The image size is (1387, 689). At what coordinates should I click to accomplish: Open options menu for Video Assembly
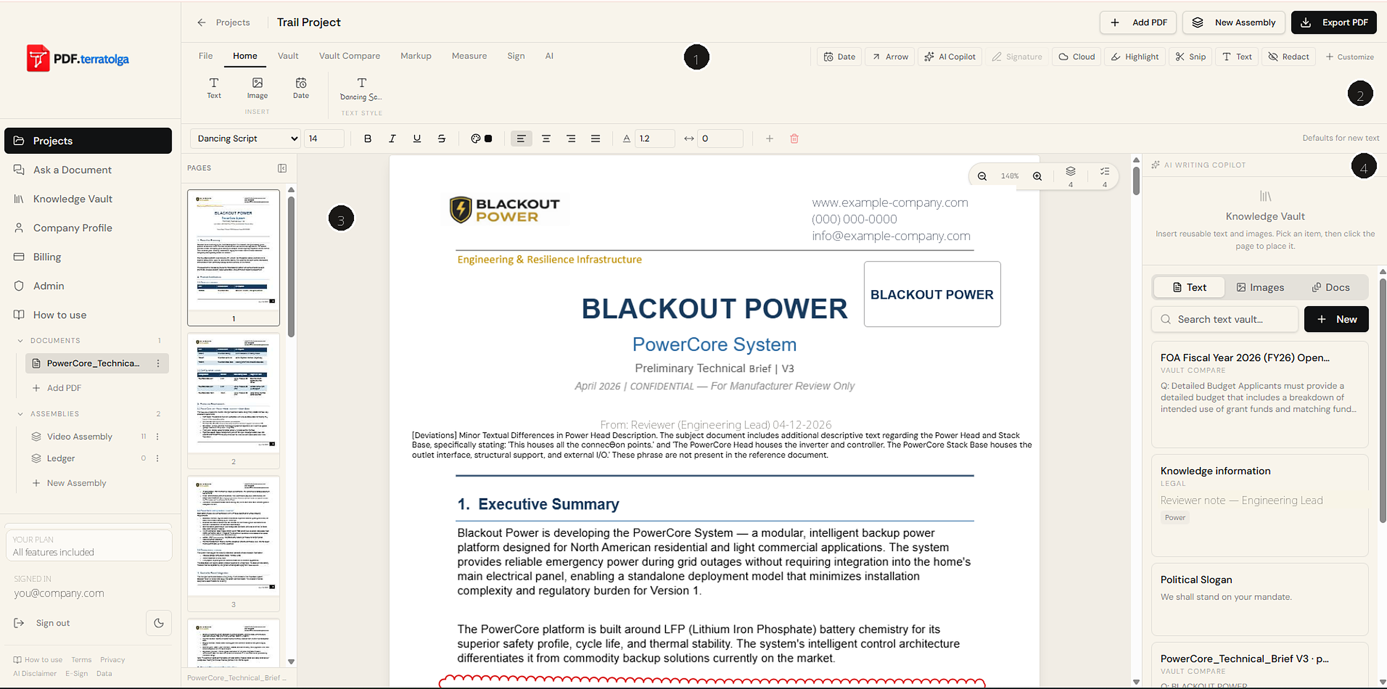point(157,437)
